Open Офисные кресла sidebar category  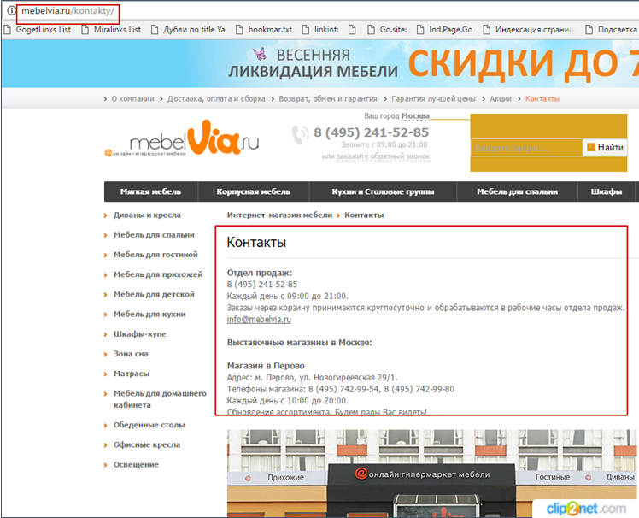[x=147, y=445]
